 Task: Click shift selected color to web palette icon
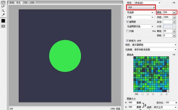click(148, 94)
